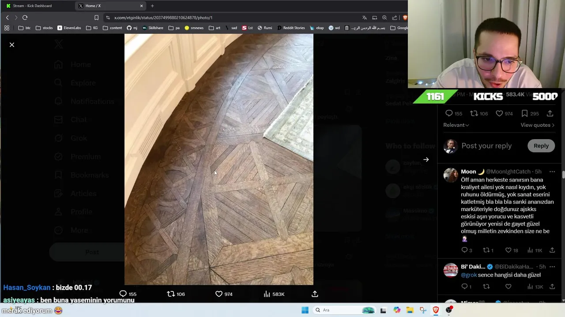
Task: Click the 155 replies icon in the side panel
Action: [x=449, y=113]
